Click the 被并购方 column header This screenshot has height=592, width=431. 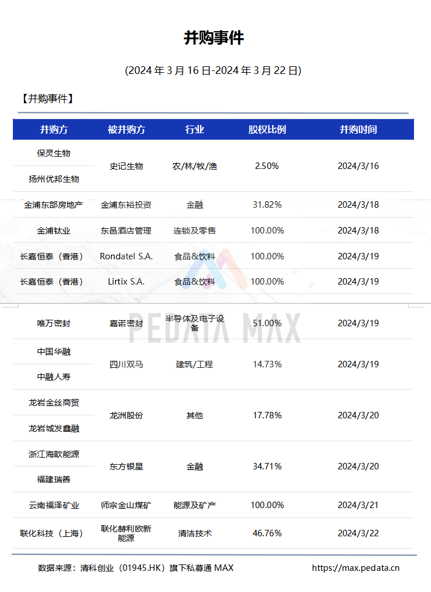click(x=127, y=130)
